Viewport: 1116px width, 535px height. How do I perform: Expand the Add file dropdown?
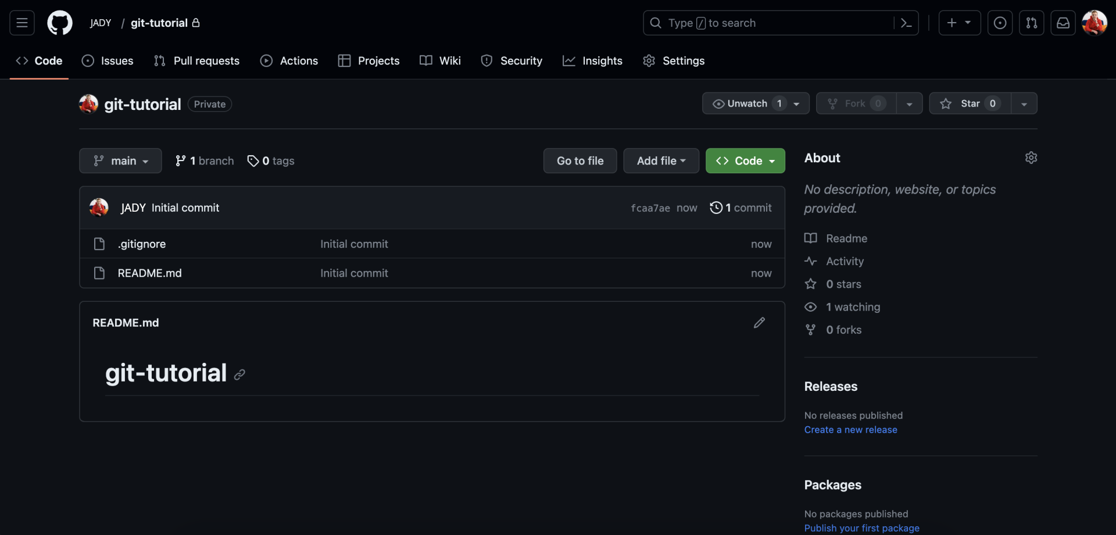tap(661, 161)
